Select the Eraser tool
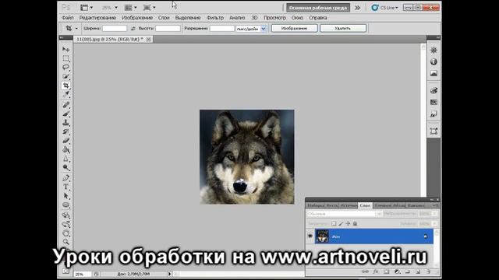The width and height of the screenshot is (499, 280). (65, 140)
